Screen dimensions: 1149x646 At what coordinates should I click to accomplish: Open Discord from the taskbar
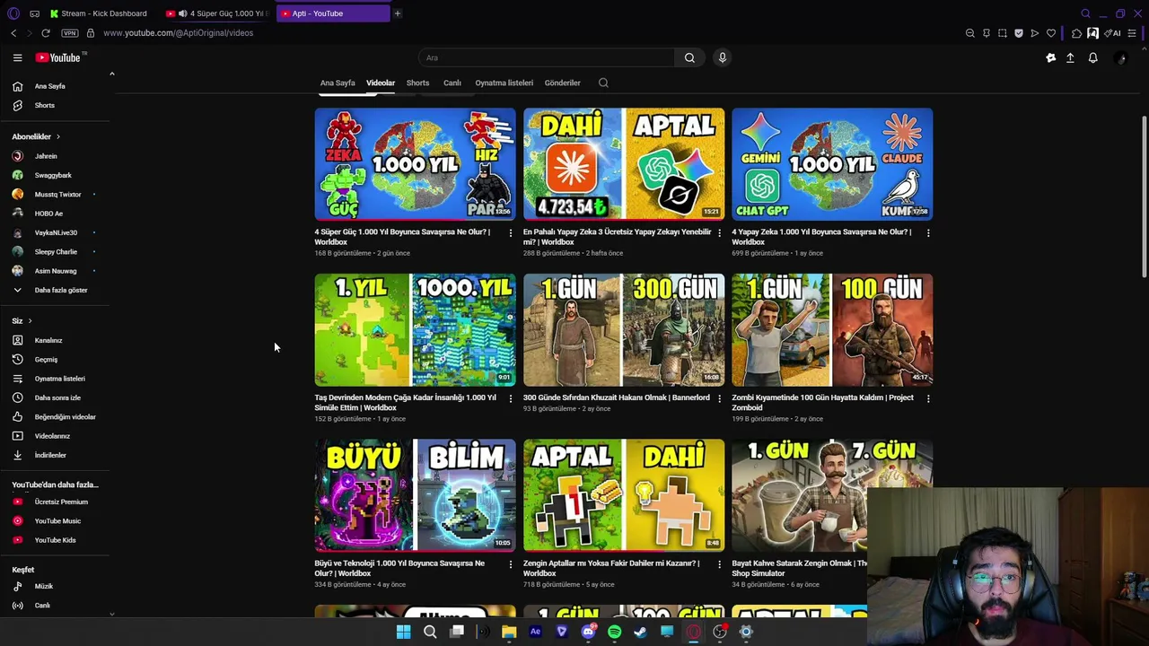588,632
